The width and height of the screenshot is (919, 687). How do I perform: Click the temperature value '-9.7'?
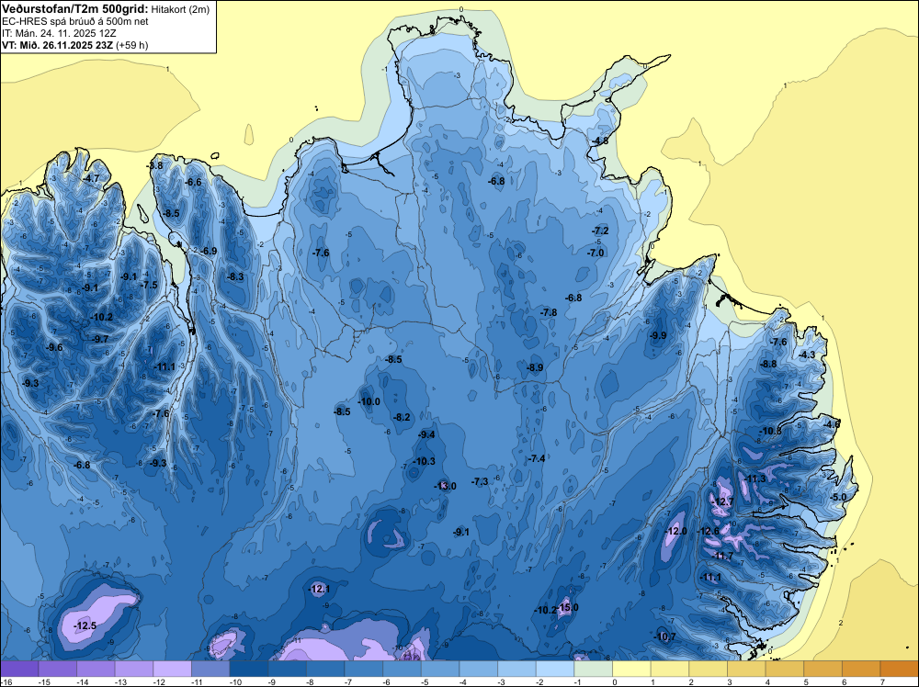tap(100, 339)
